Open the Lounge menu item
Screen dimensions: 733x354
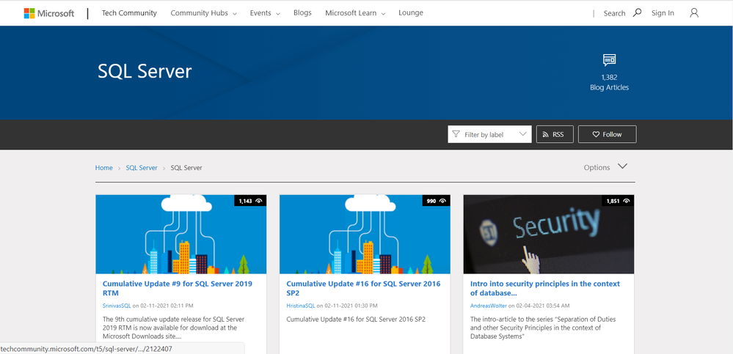pos(411,13)
